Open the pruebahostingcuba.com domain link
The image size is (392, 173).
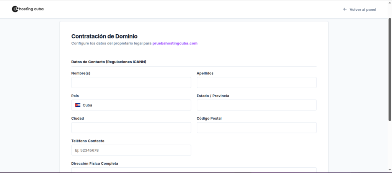[x=175, y=43]
